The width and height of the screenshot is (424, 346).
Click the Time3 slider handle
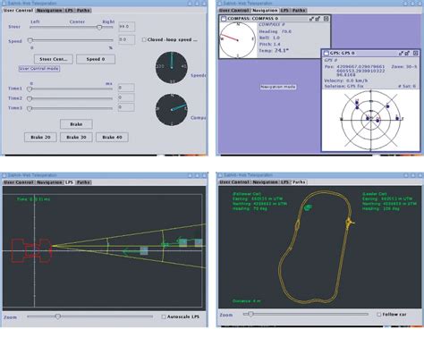coord(30,108)
